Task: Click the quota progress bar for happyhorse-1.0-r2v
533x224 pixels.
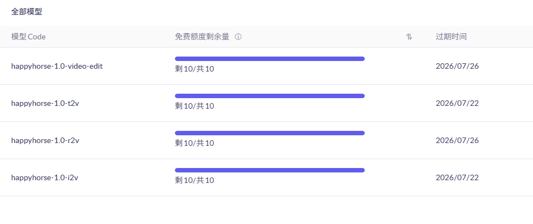Action: point(269,133)
